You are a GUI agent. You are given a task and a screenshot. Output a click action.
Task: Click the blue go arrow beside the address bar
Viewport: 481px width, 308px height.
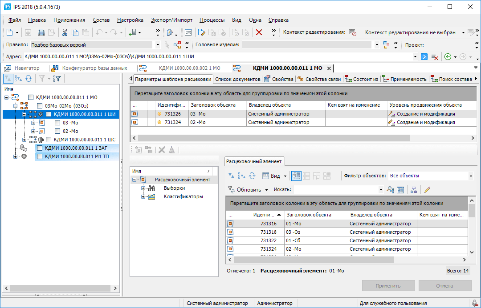click(424, 57)
